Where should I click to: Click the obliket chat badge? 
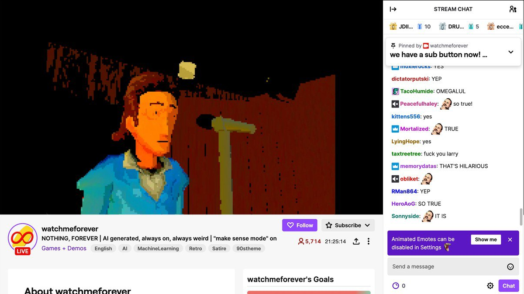(x=395, y=179)
